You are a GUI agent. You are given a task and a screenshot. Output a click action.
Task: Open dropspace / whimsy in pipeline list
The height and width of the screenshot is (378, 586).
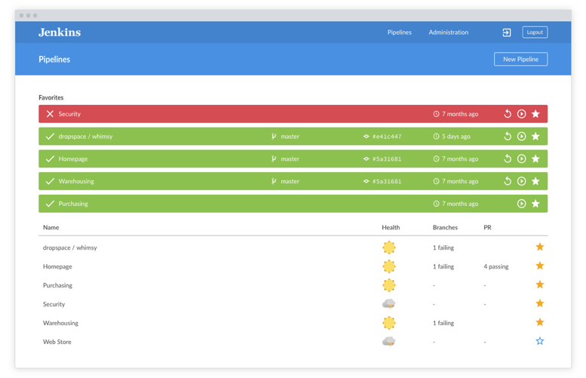coord(70,247)
